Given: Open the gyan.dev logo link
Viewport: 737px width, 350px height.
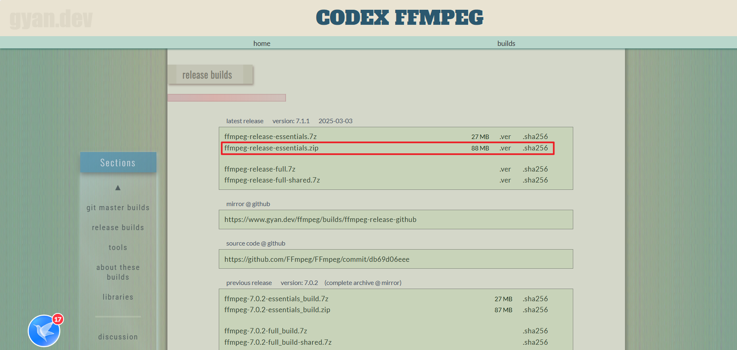Looking at the screenshot, I should pos(51,19).
